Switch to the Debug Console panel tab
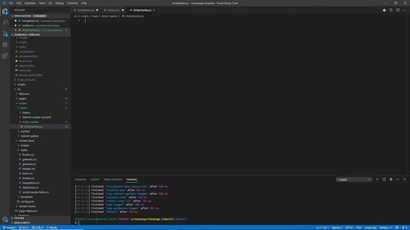Screen dimensions: 410x230 (x=113, y=180)
